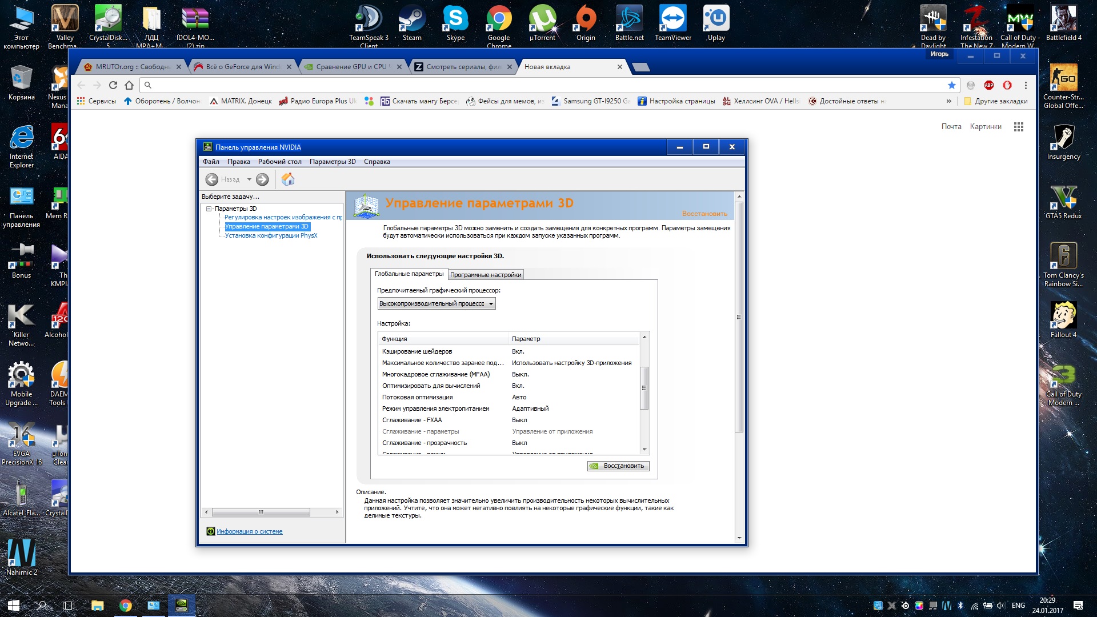Open Google apps grid icon

[1018, 127]
